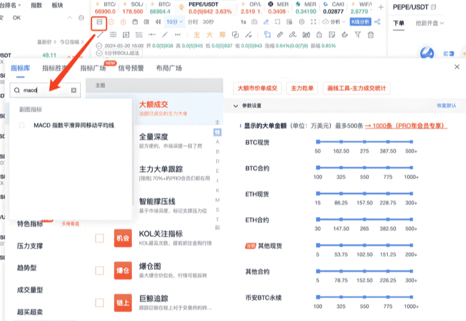The image size is (466, 321).
Task: Click the calendar icon in chart toolbar
Action: coord(135,22)
